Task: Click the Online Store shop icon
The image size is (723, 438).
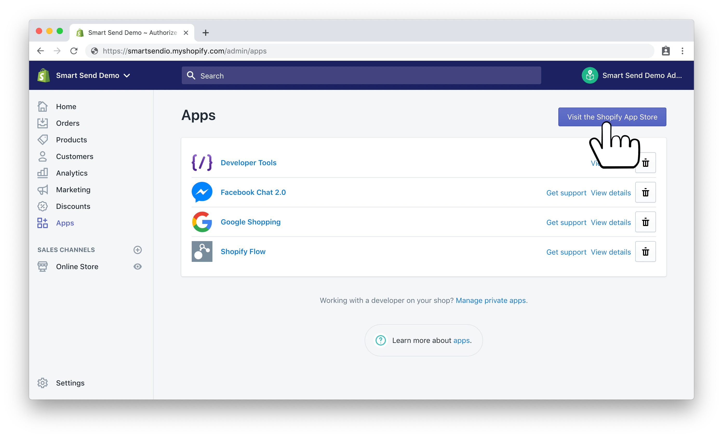Action: 43,267
